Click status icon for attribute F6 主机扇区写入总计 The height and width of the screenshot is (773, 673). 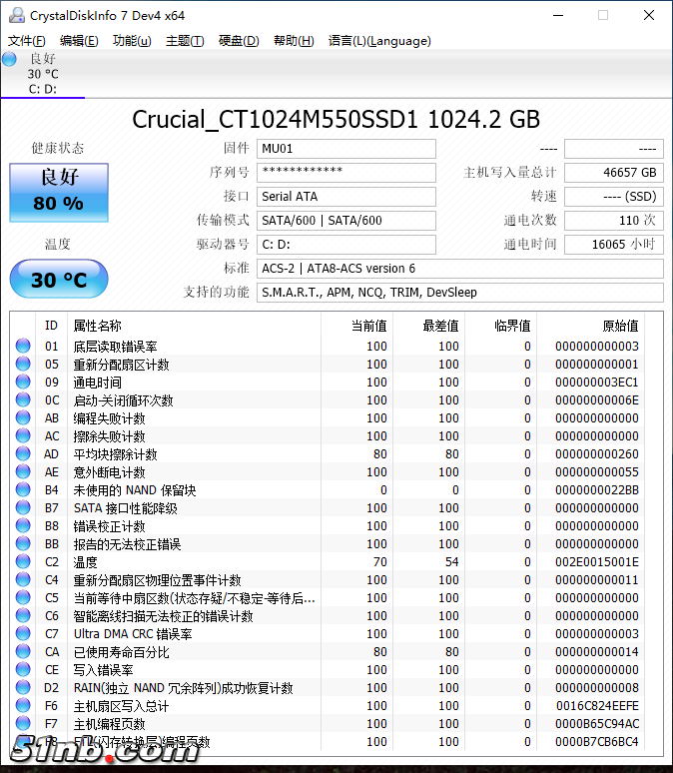23,706
